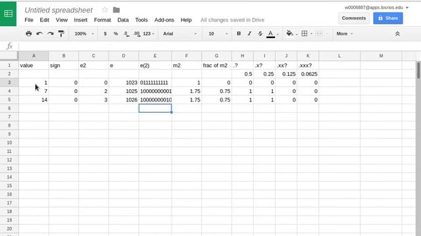Open the Google Sheets home icon
Image resolution: width=421 pixels, height=236 pixels.
(8, 13)
